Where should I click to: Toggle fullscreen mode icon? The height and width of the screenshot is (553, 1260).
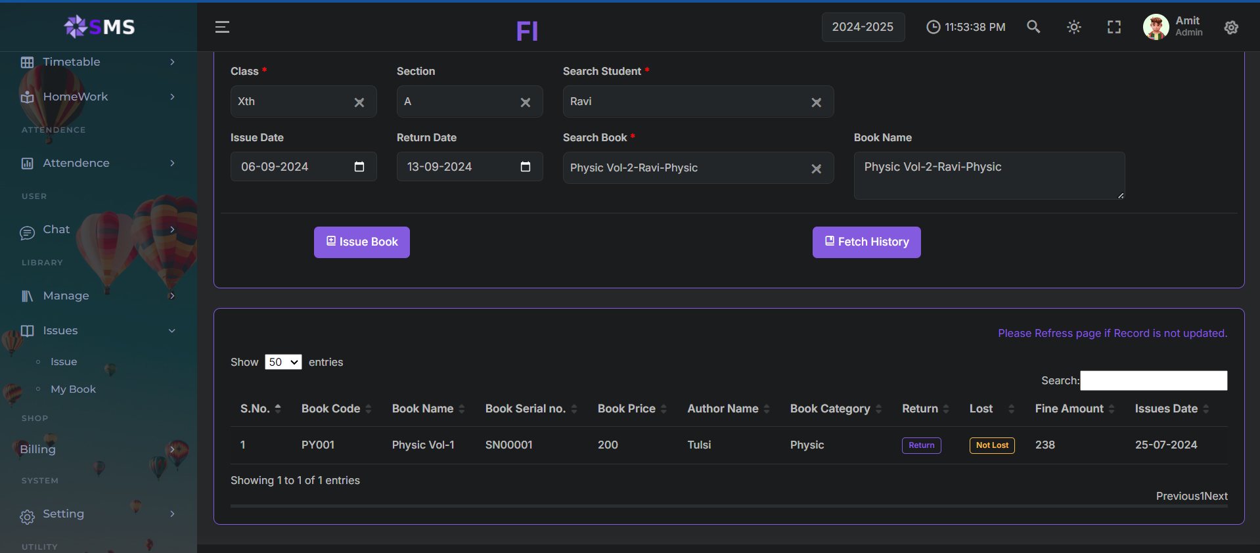1114,27
